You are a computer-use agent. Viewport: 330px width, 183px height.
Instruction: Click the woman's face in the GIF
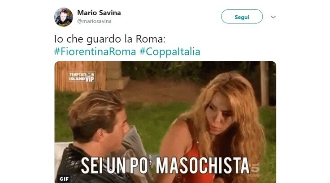219,118
